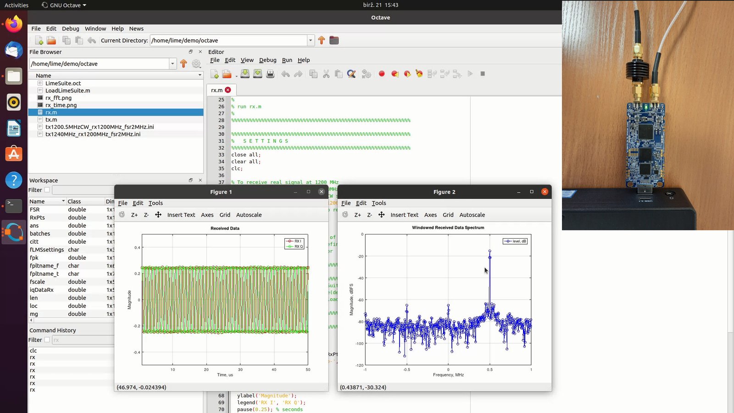Click Activities in the top bar

[17, 5]
